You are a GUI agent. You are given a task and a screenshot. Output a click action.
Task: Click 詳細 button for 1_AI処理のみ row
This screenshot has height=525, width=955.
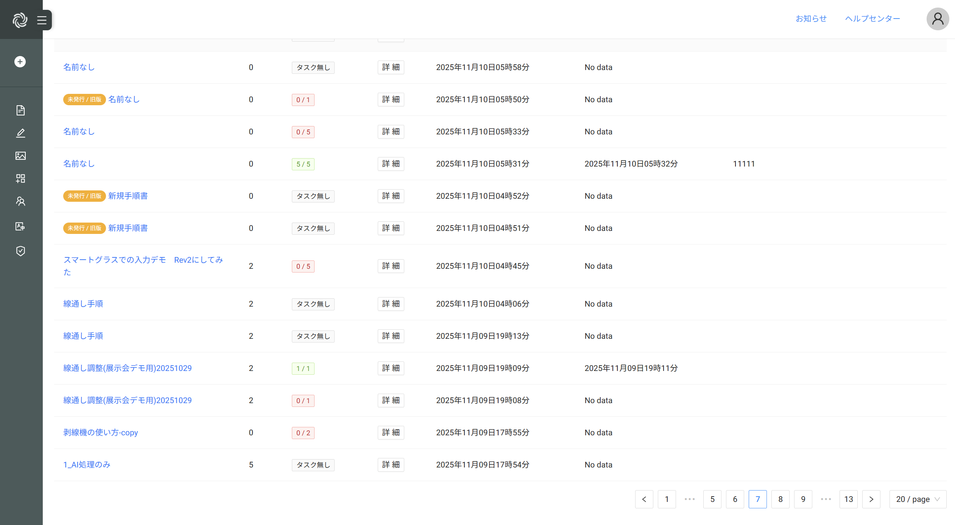[x=391, y=465]
